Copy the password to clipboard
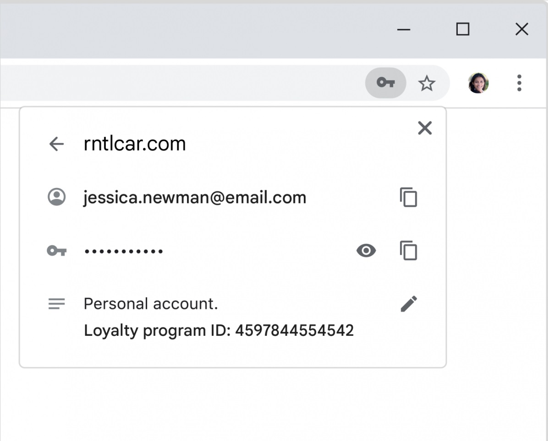 point(408,251)
